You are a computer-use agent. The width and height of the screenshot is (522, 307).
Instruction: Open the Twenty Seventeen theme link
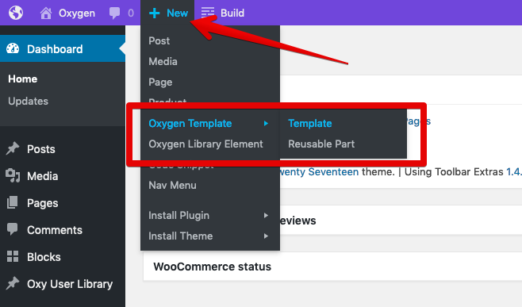[x=319, y=172]
